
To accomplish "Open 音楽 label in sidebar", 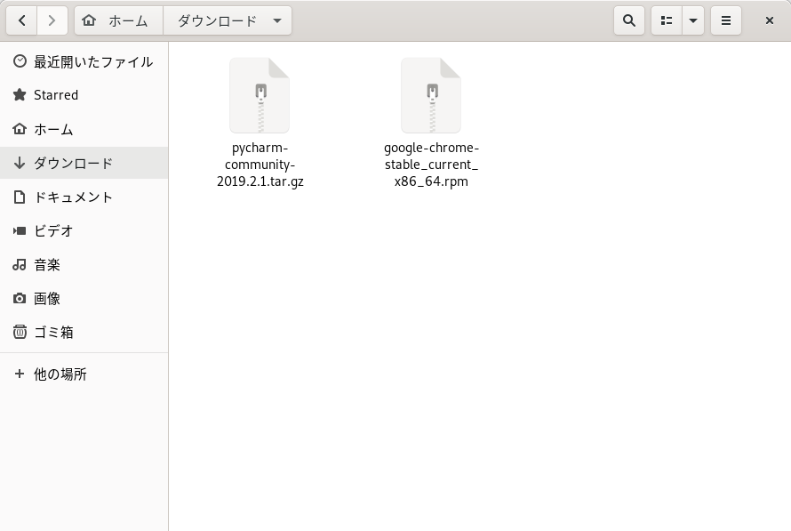I will pyautogui.click(x=47, y=264).
